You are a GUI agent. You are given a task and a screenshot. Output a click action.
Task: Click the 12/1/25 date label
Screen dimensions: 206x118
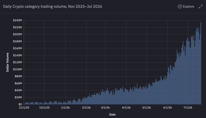(x=45, y=108)
